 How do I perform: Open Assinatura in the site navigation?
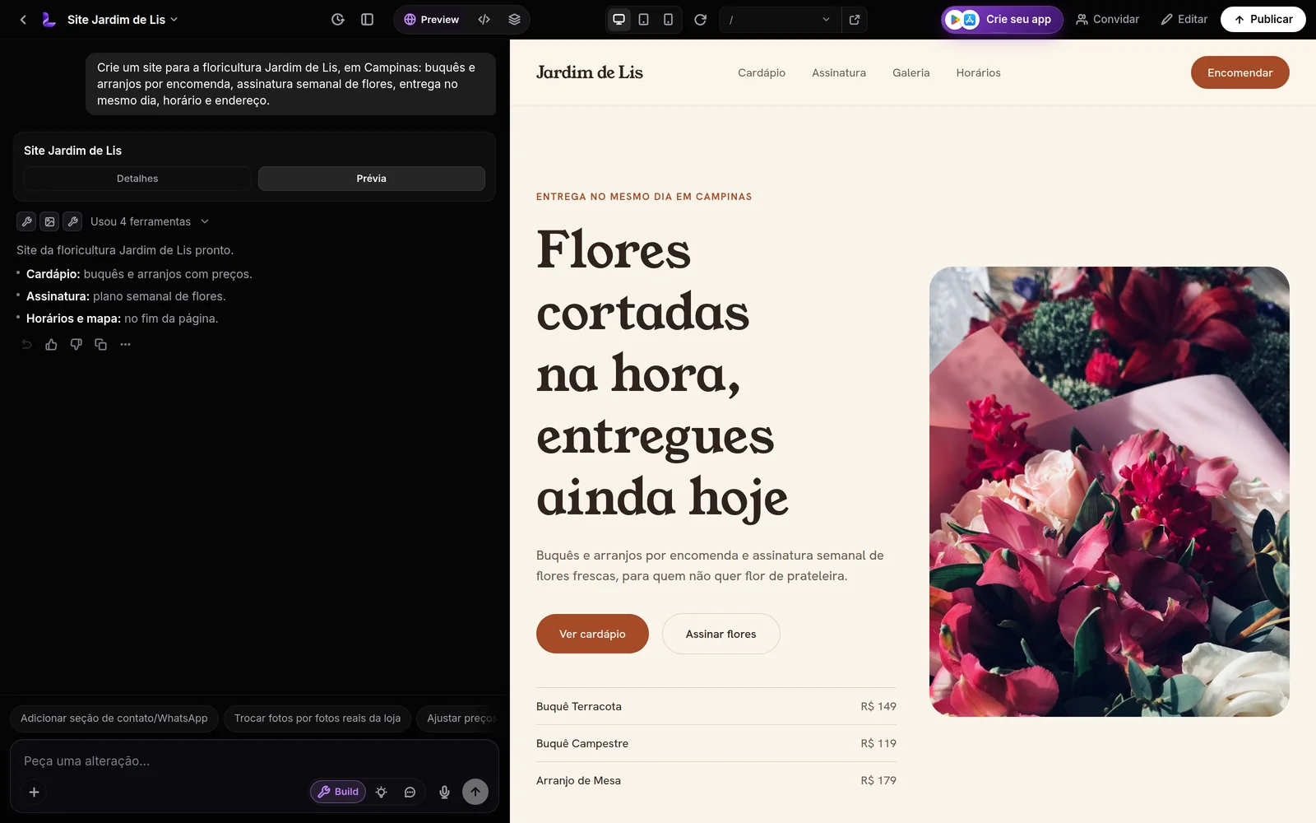pyautogui.click(x=839, y=72)
